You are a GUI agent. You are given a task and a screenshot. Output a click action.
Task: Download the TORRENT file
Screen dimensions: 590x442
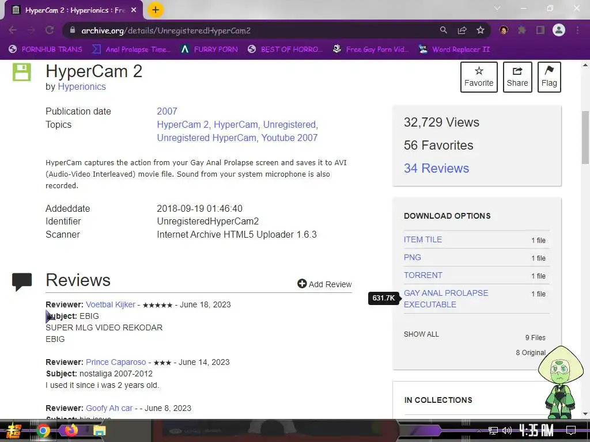(x=423, y=275)
